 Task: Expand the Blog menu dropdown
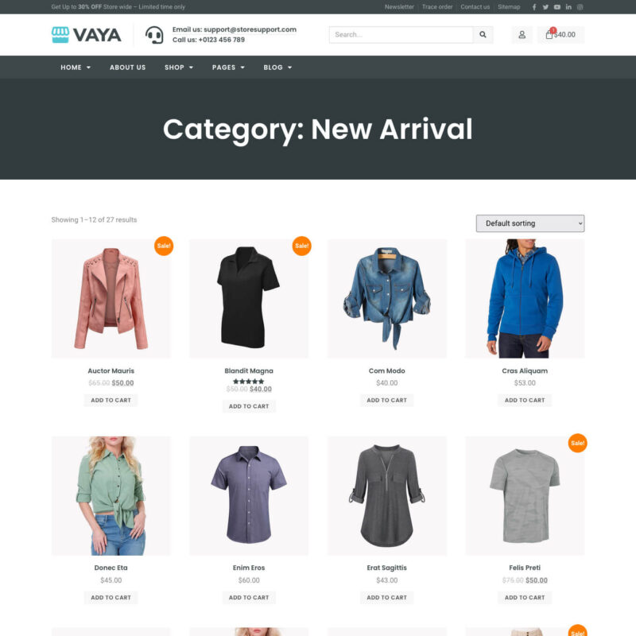[277, 68]
